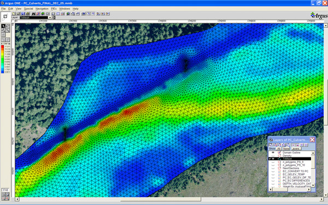The width and height of the screenshot is (328, 205).
Task: Click the red band in color legend
Action: tap(2, 46)
